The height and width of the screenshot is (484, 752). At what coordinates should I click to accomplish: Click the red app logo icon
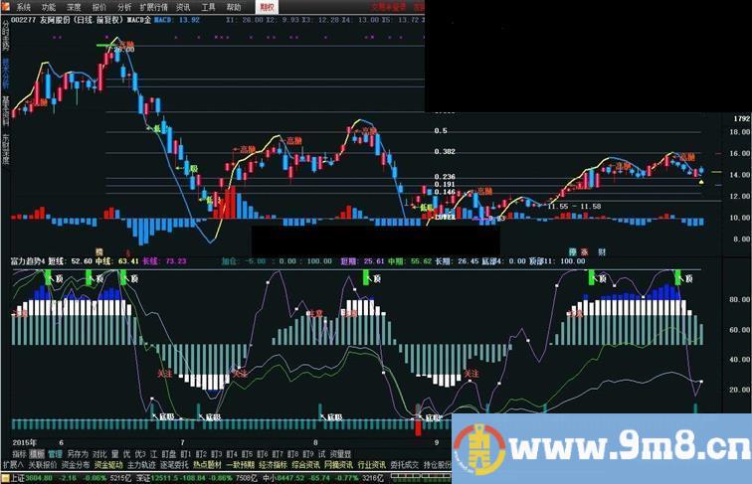7,6
